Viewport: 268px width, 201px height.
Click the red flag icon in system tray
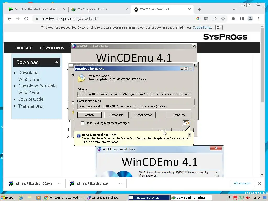click(235, 198)
